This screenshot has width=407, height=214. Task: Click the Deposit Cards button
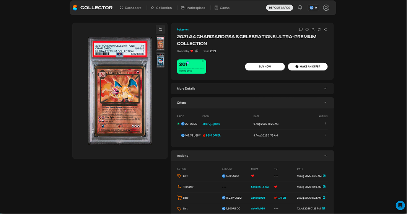(x=280, y=8)
